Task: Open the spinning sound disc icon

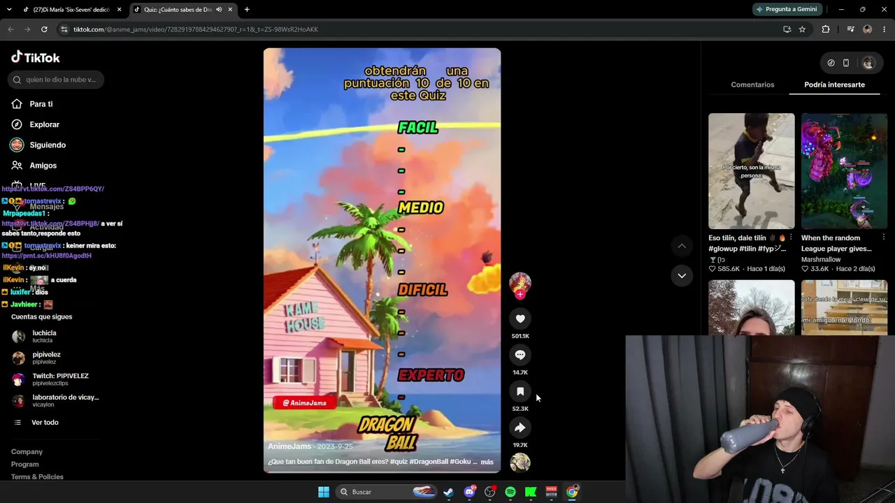Action: pyautogui.click(x=520, y=462)
